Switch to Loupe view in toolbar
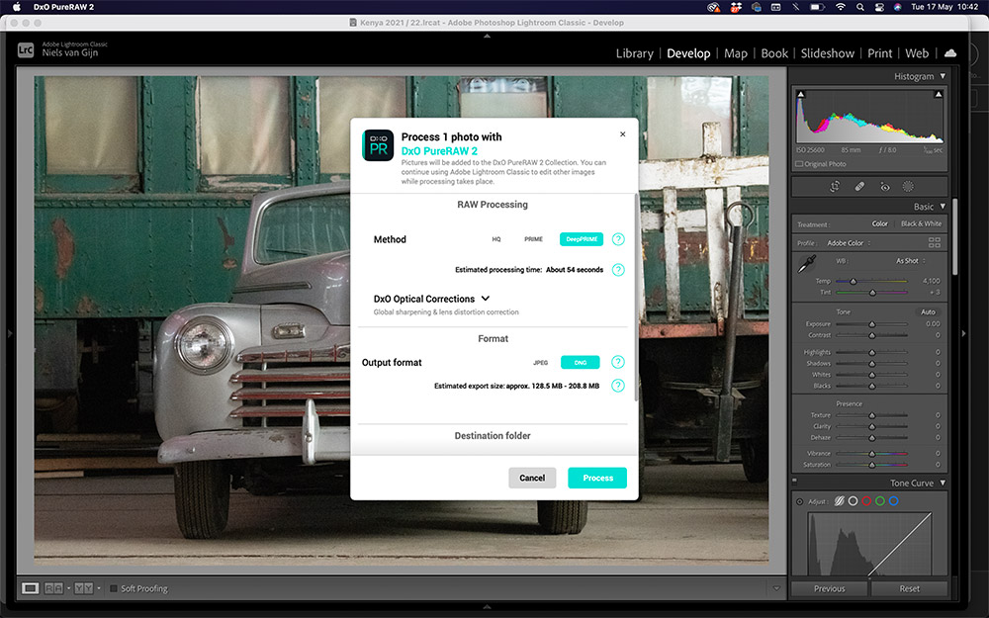This screenshot has height=618, width=989. tap(30, 588)
